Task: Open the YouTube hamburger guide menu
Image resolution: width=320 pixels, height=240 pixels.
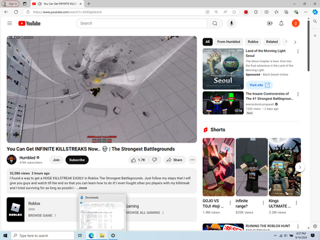Action: point(10,23)
